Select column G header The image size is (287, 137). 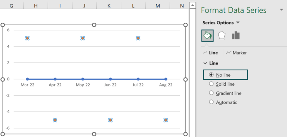click(11, 6)
